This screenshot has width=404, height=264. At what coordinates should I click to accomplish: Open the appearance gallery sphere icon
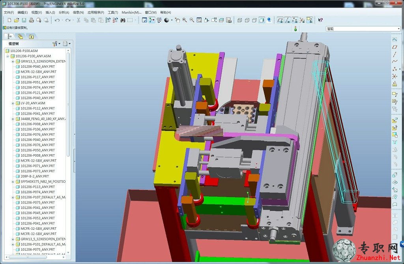(x=167, y=20)
